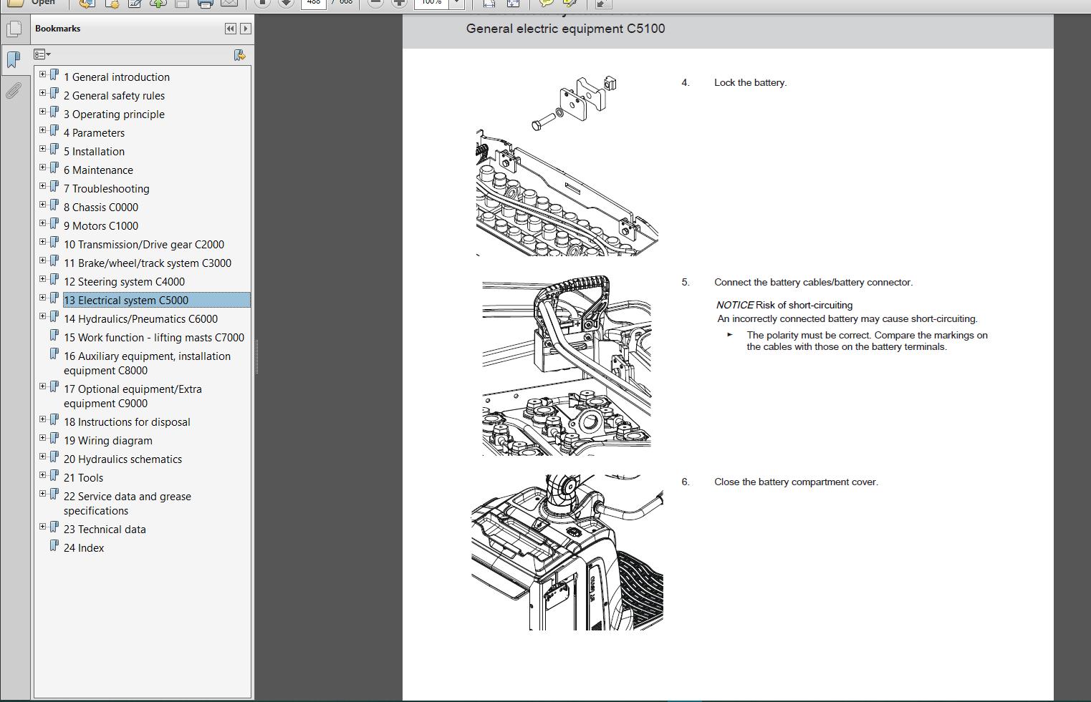Screen dimensions: 1091x702
Task: Expand the 20 Hydraulics schematics bookmark
Action: point(42,457)
